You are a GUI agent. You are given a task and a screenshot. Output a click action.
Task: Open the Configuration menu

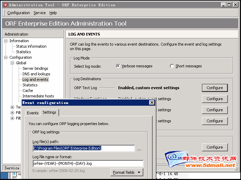19,13
